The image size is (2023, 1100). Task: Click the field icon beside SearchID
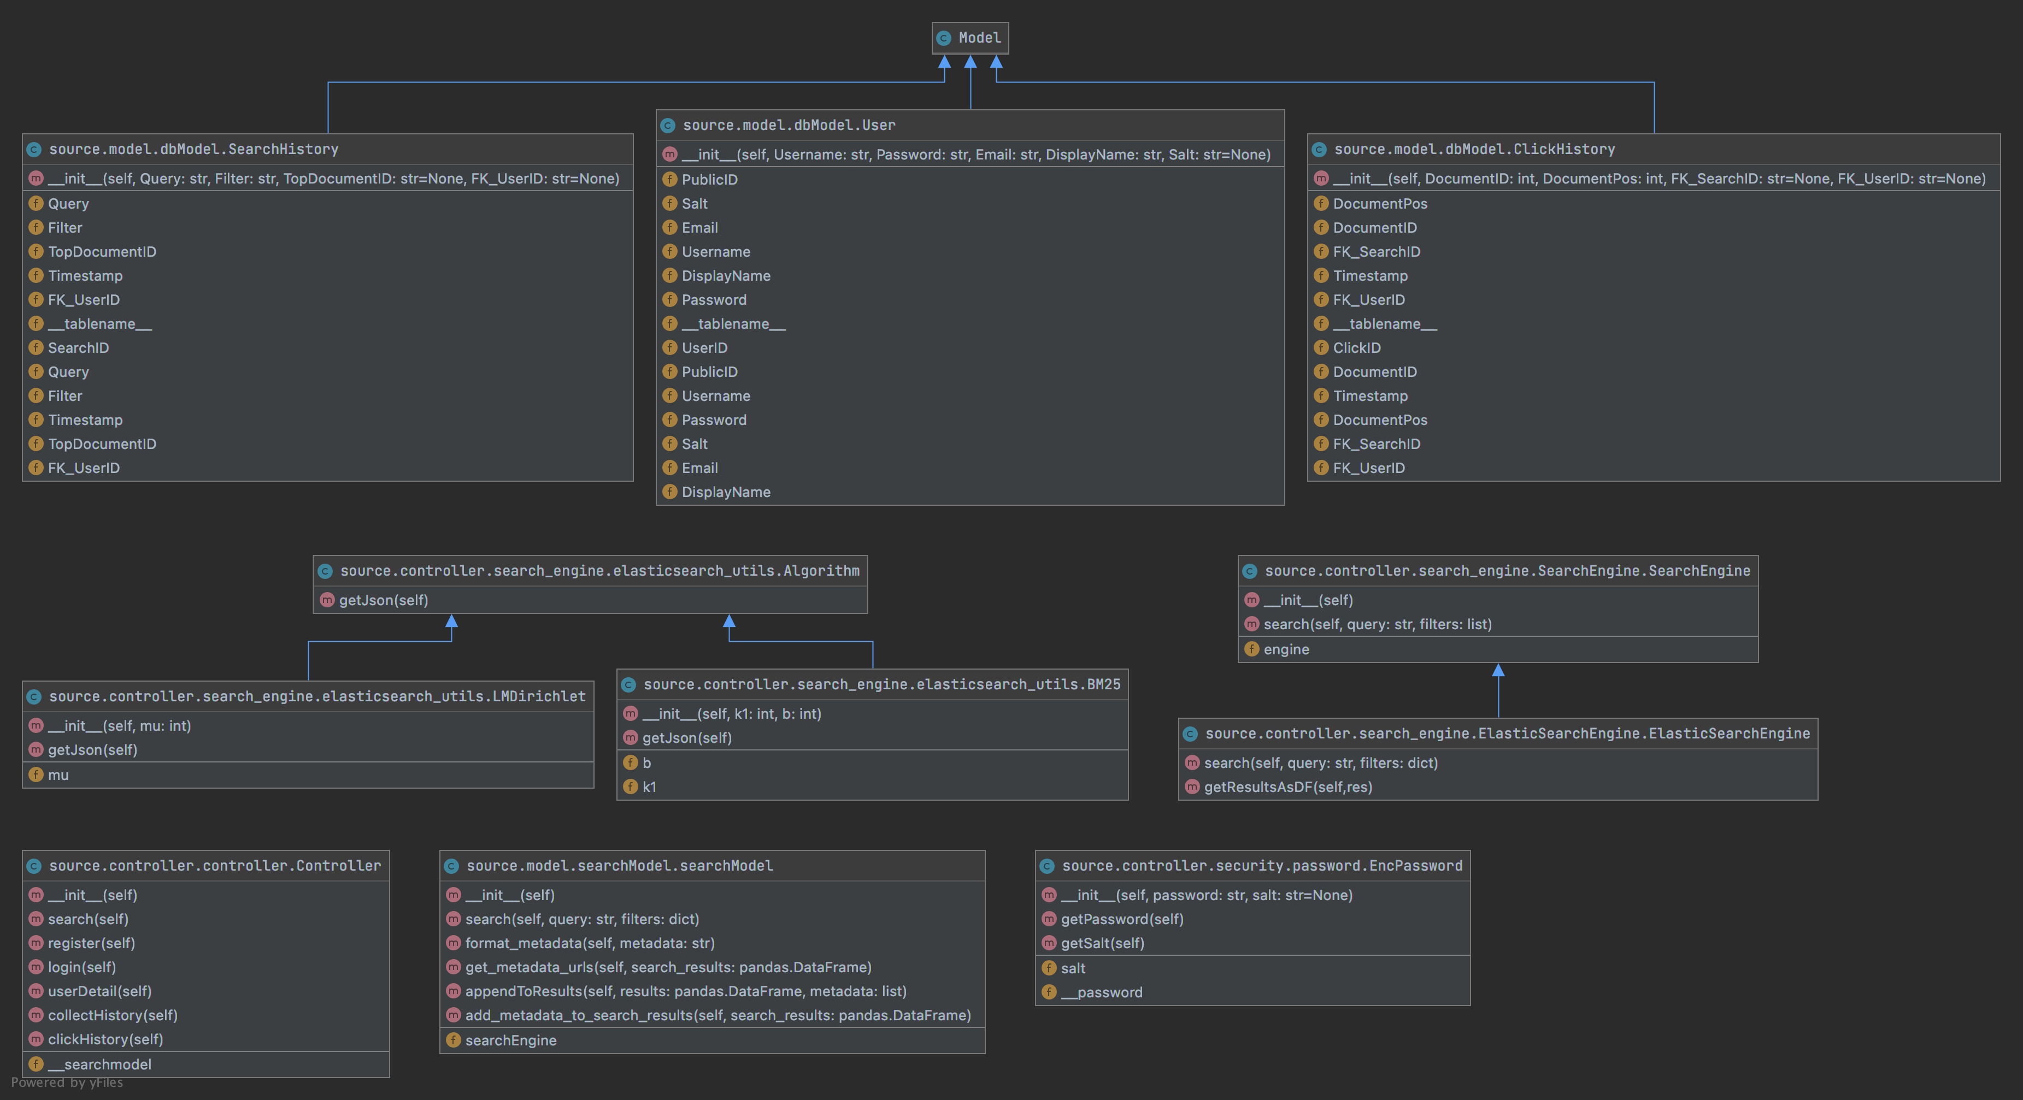pos(36,347)
